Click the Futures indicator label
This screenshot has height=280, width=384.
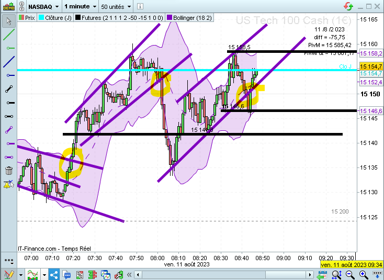[119, 18]
